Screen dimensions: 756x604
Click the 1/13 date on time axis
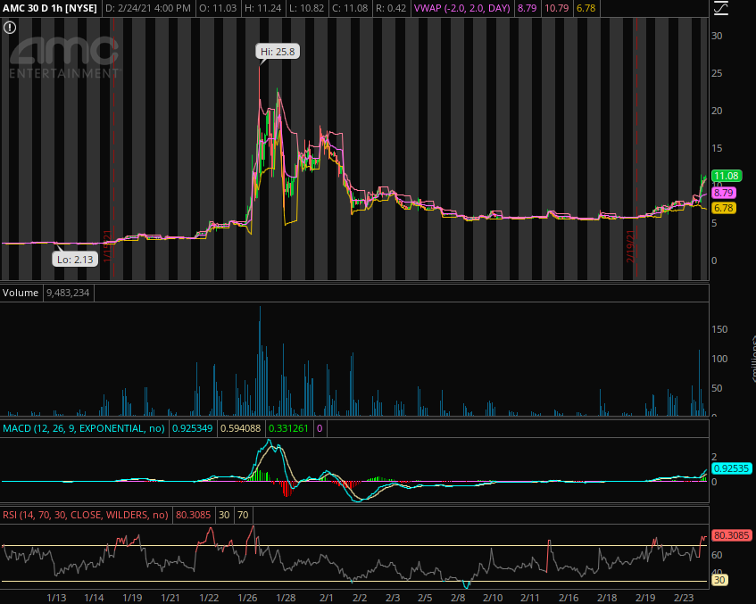56,598
